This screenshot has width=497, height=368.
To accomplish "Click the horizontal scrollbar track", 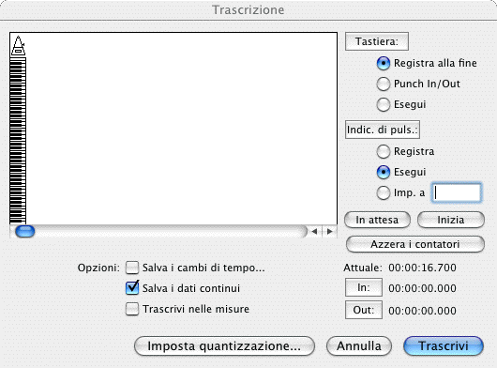I will 158,232.
